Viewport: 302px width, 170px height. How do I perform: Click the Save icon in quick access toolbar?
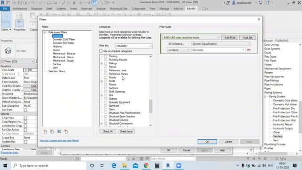(x=19, y=3)
